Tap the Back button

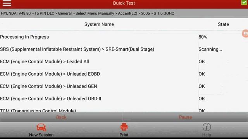61,117
